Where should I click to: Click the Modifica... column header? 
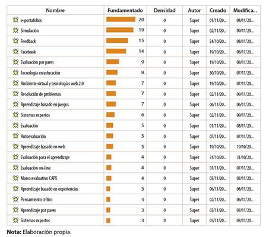(245, 10)
